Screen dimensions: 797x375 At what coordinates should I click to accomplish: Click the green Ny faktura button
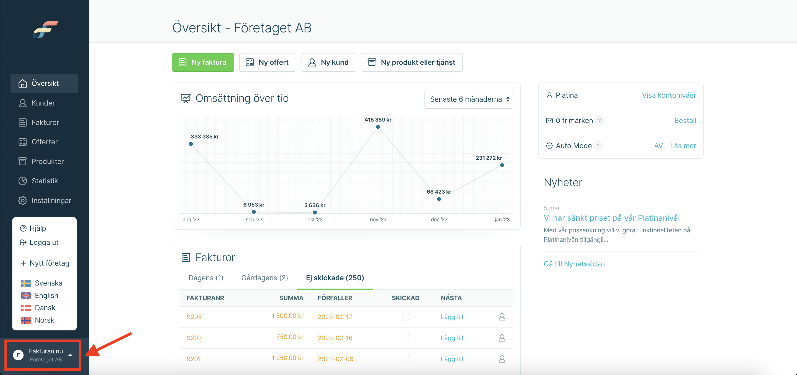(203, 62)
